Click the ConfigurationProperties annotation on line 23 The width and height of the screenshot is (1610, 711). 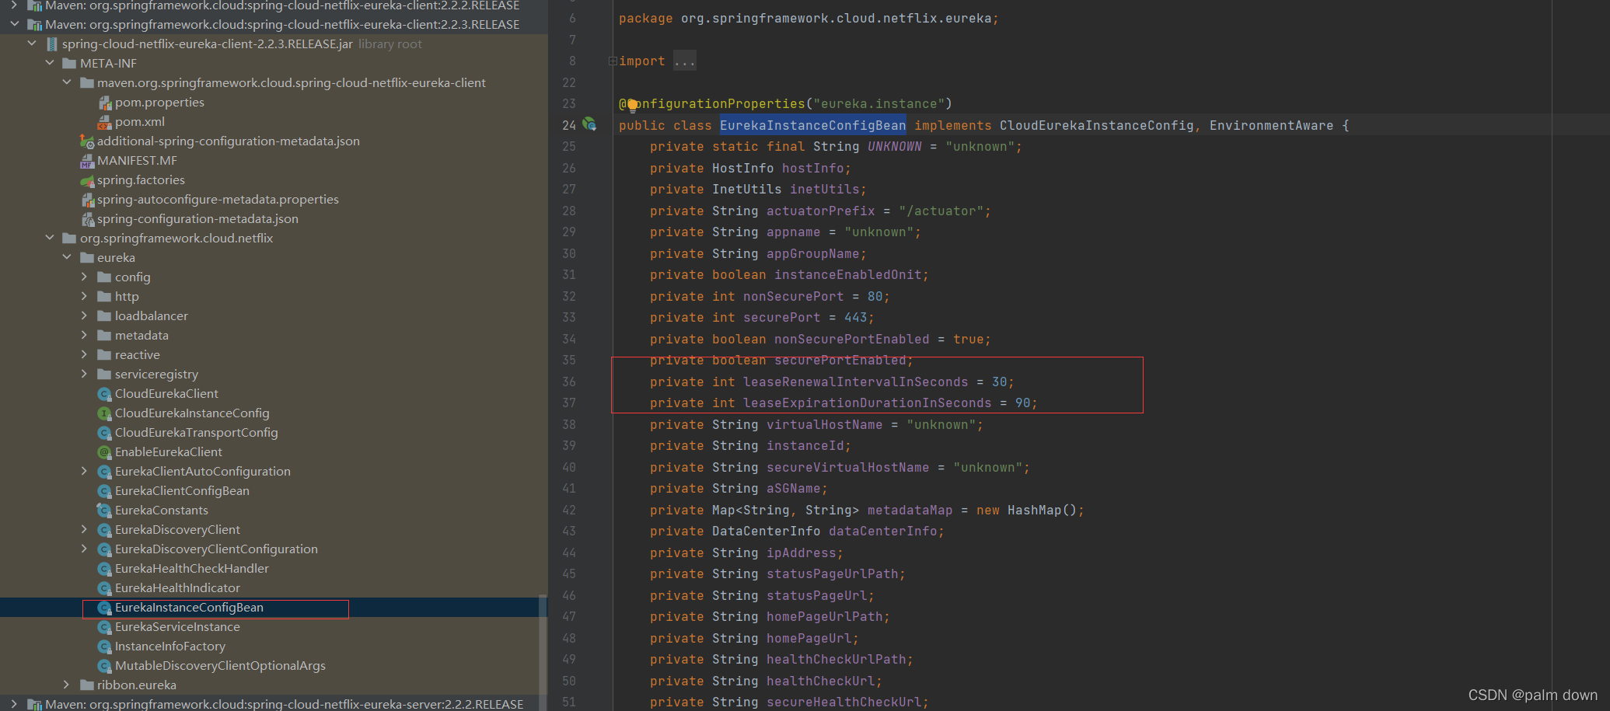711,104
